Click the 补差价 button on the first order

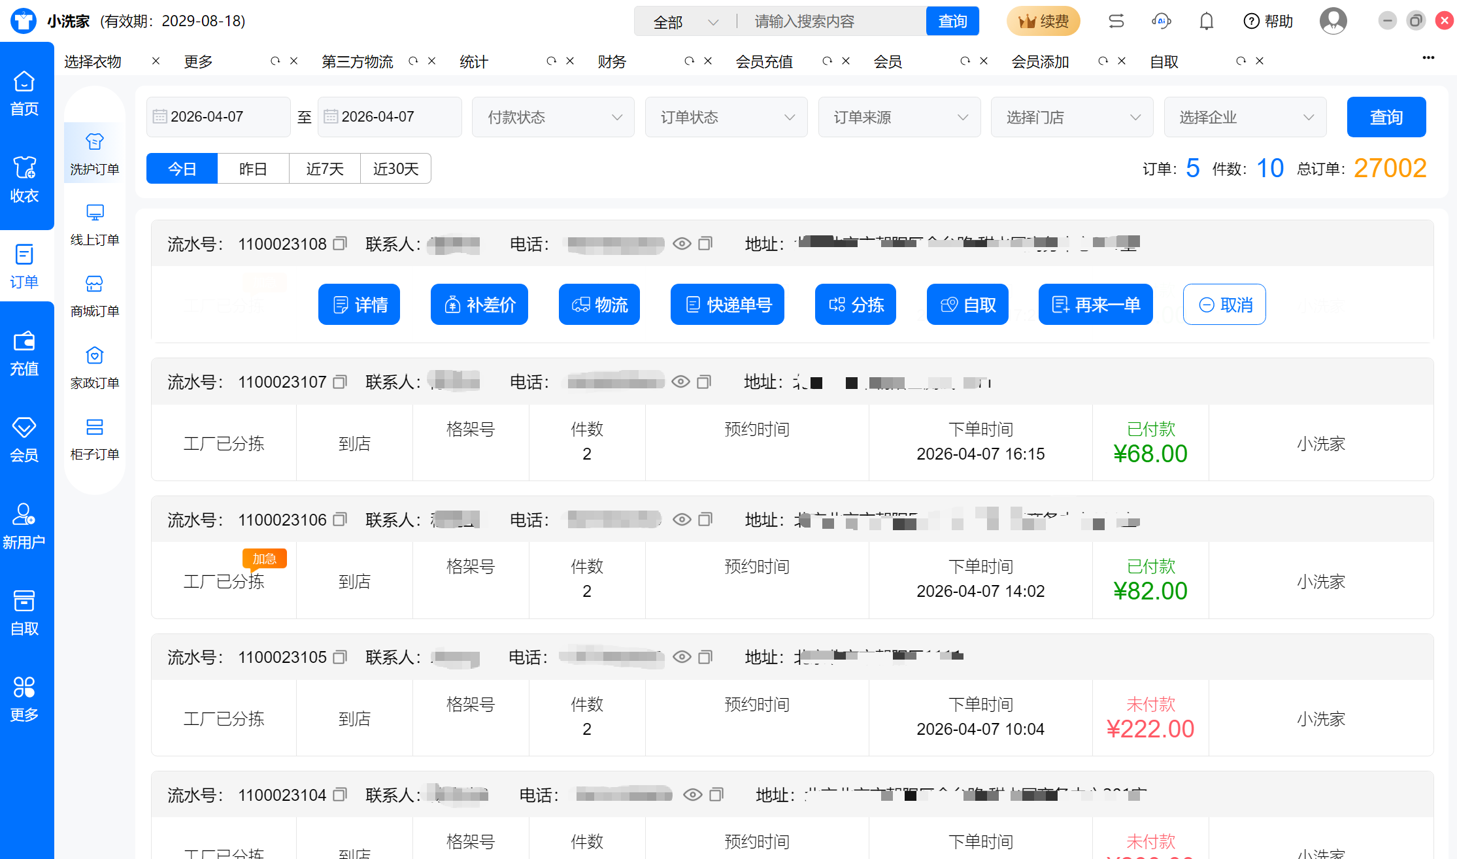(x=479, y=305)
